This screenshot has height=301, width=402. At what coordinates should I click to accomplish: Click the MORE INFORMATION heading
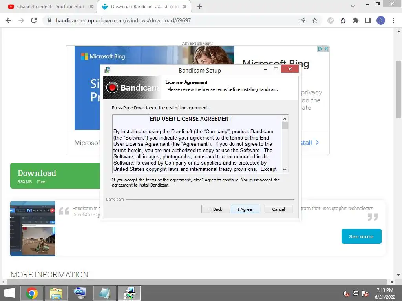(x=49, y=274)
